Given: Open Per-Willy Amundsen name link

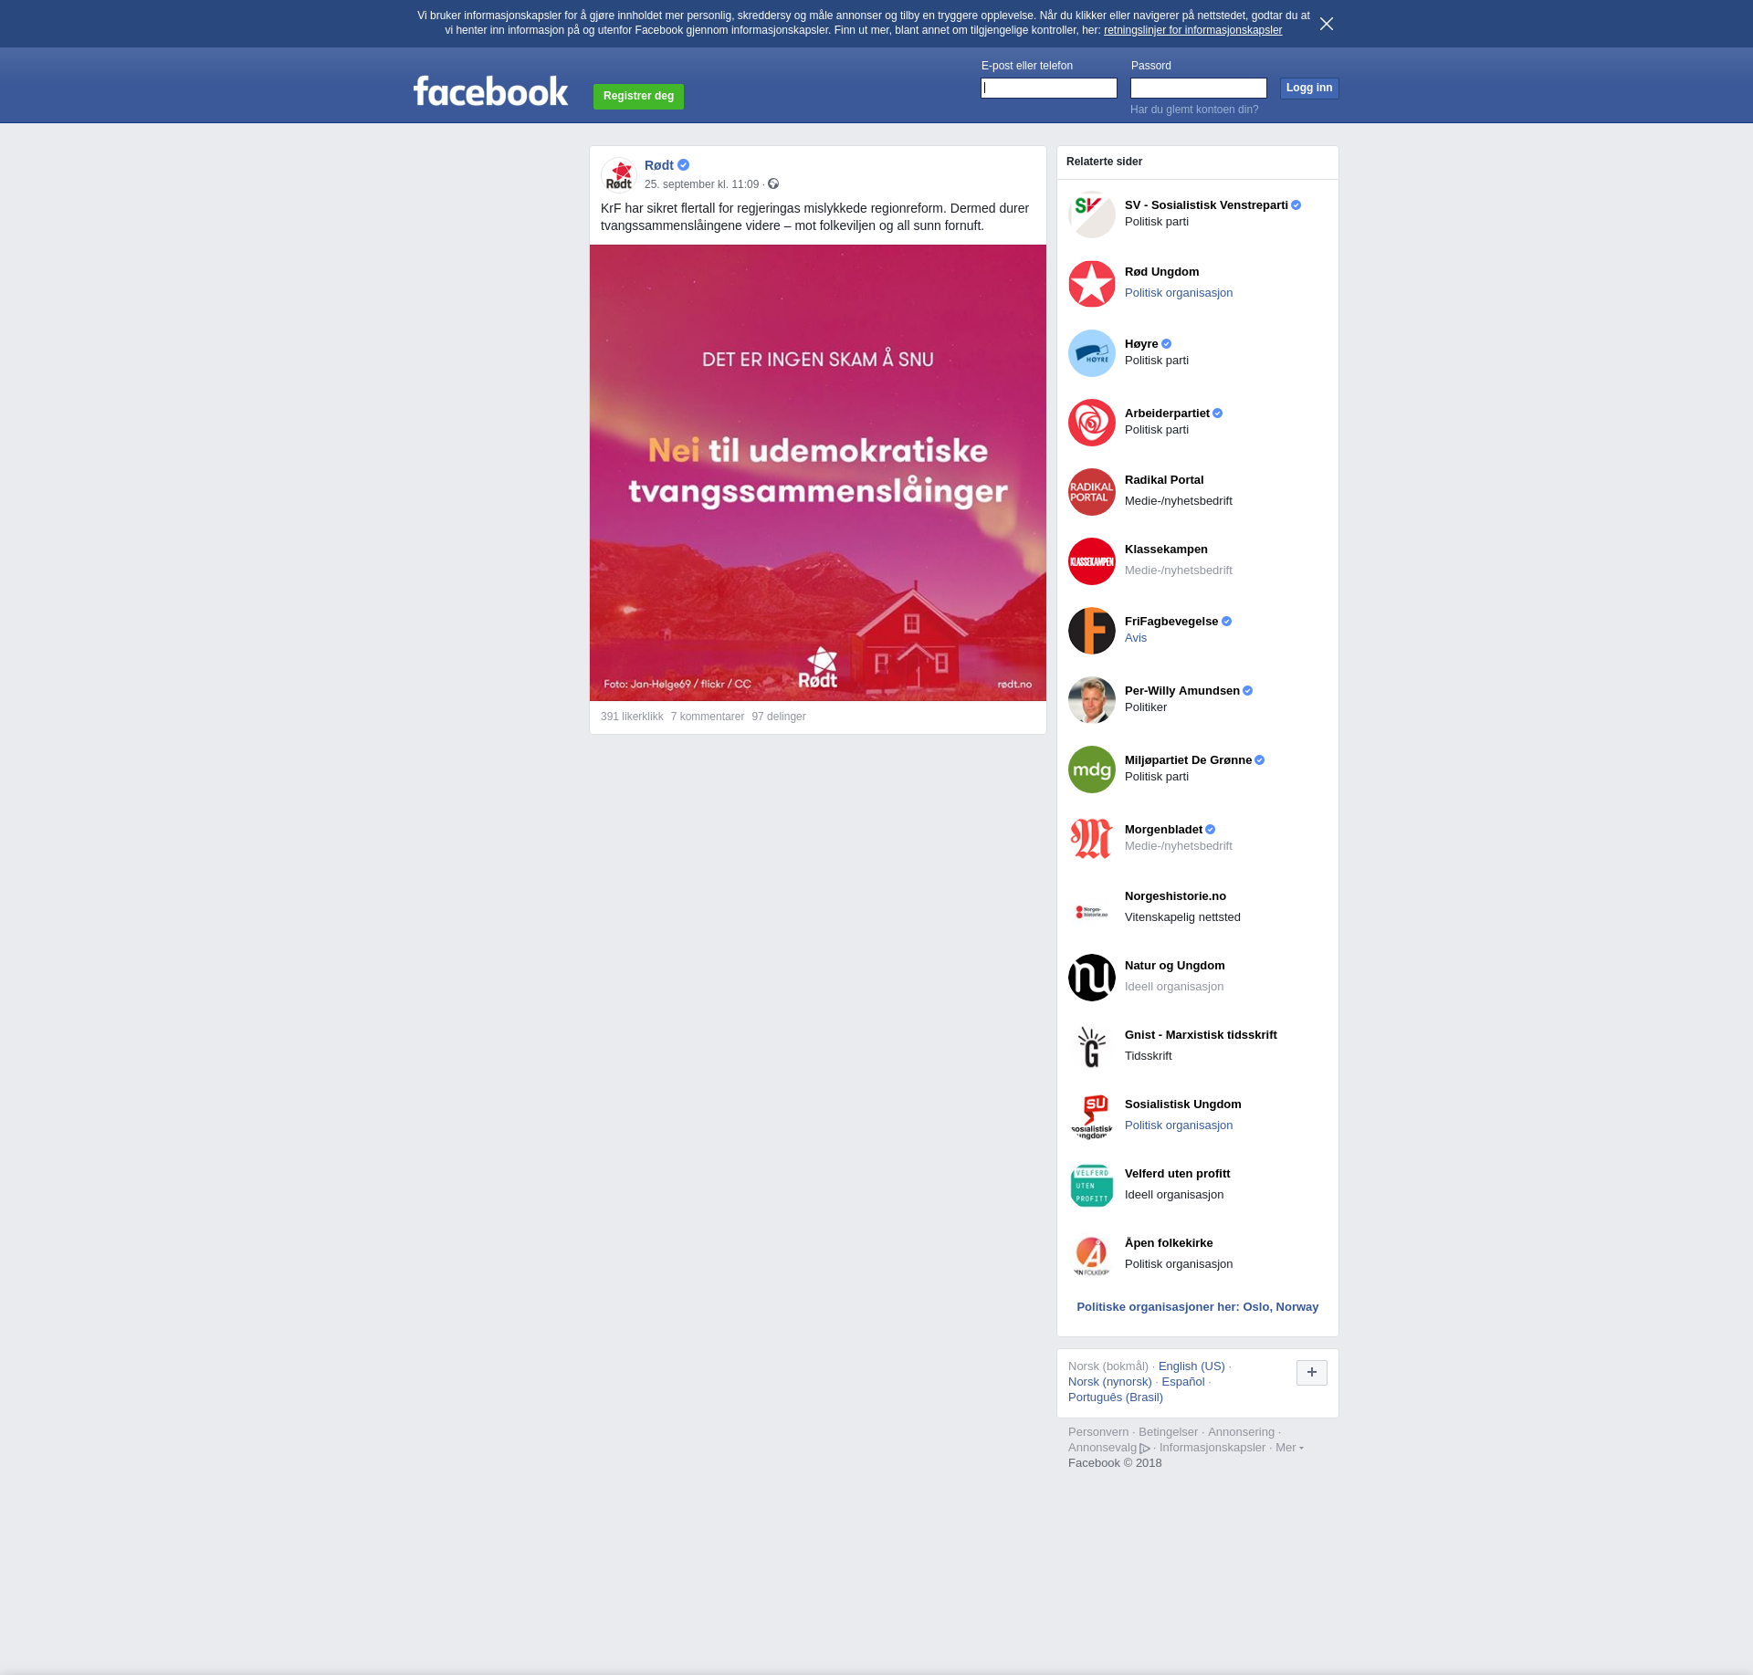Looking at the screenshot, I should 1182,691.
